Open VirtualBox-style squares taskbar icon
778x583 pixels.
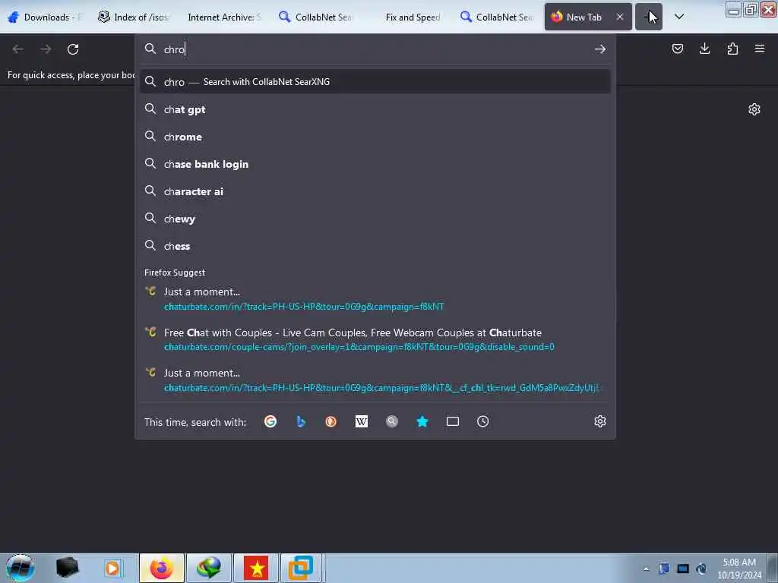pyautogui.click(x=301, y=568)
